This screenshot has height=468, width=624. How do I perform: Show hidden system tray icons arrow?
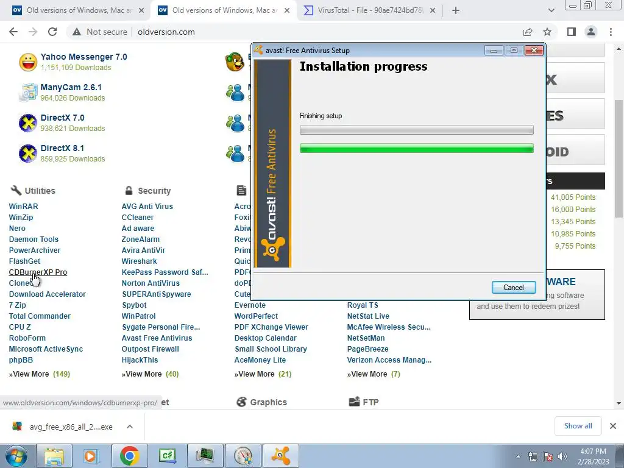click(518, 456)
